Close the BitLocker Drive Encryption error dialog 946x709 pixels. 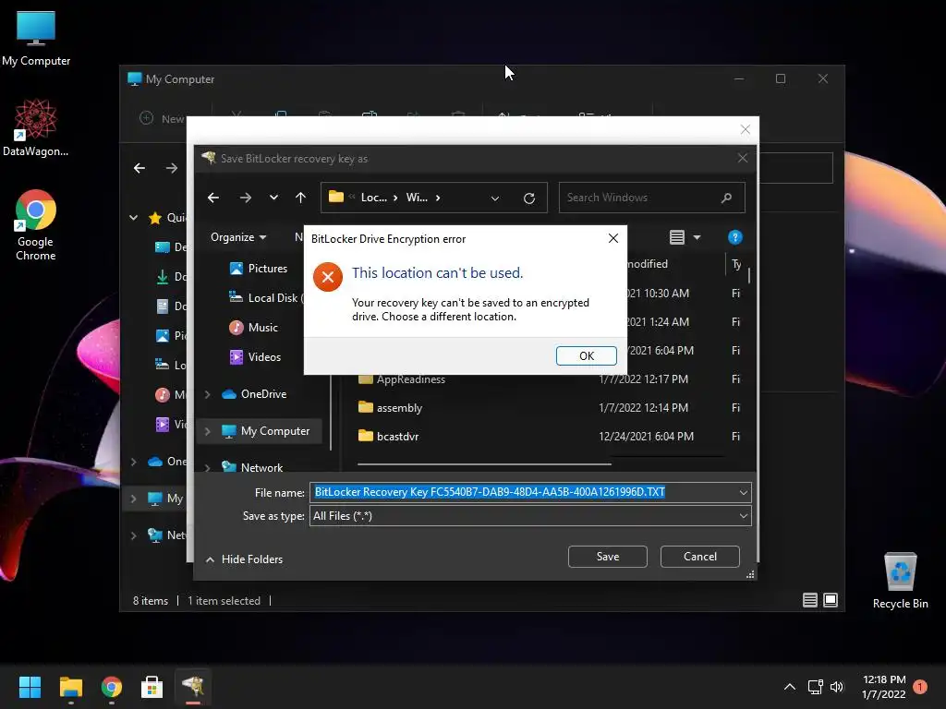tap(613, 238)
